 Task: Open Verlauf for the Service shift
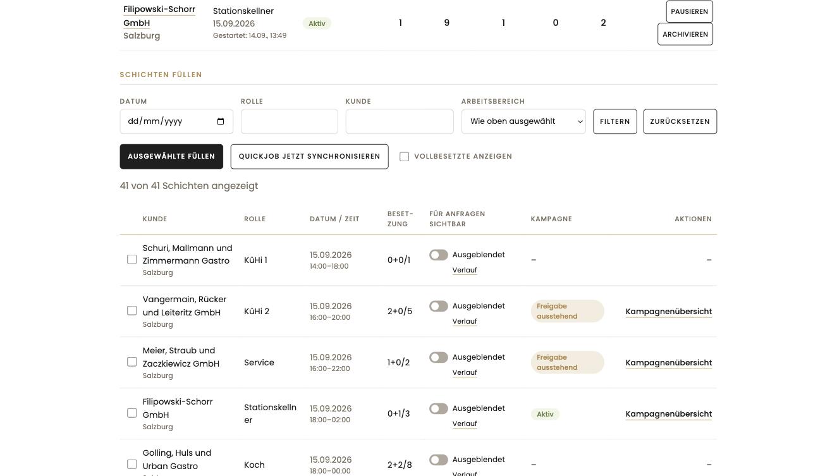click(465, 372)
